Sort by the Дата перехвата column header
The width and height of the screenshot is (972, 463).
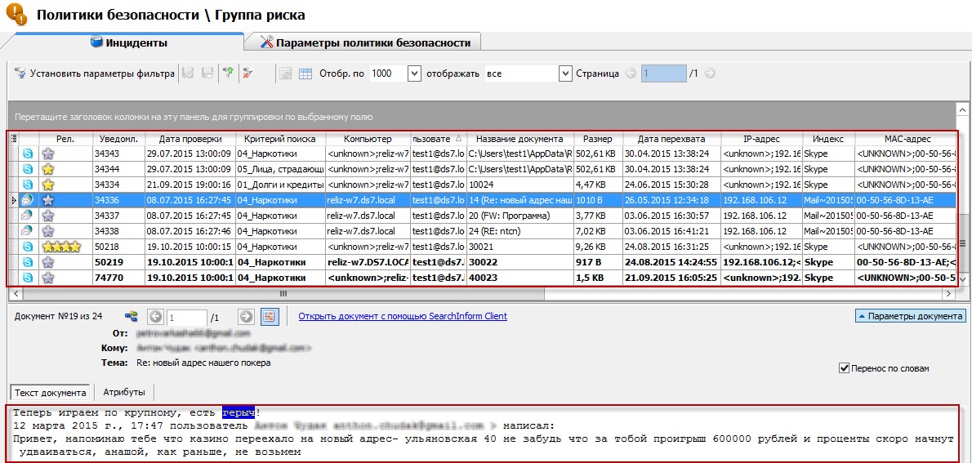click(671, 139)
